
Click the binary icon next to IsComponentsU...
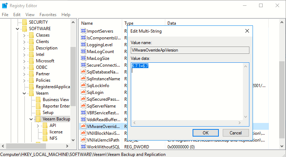point(83,38)
